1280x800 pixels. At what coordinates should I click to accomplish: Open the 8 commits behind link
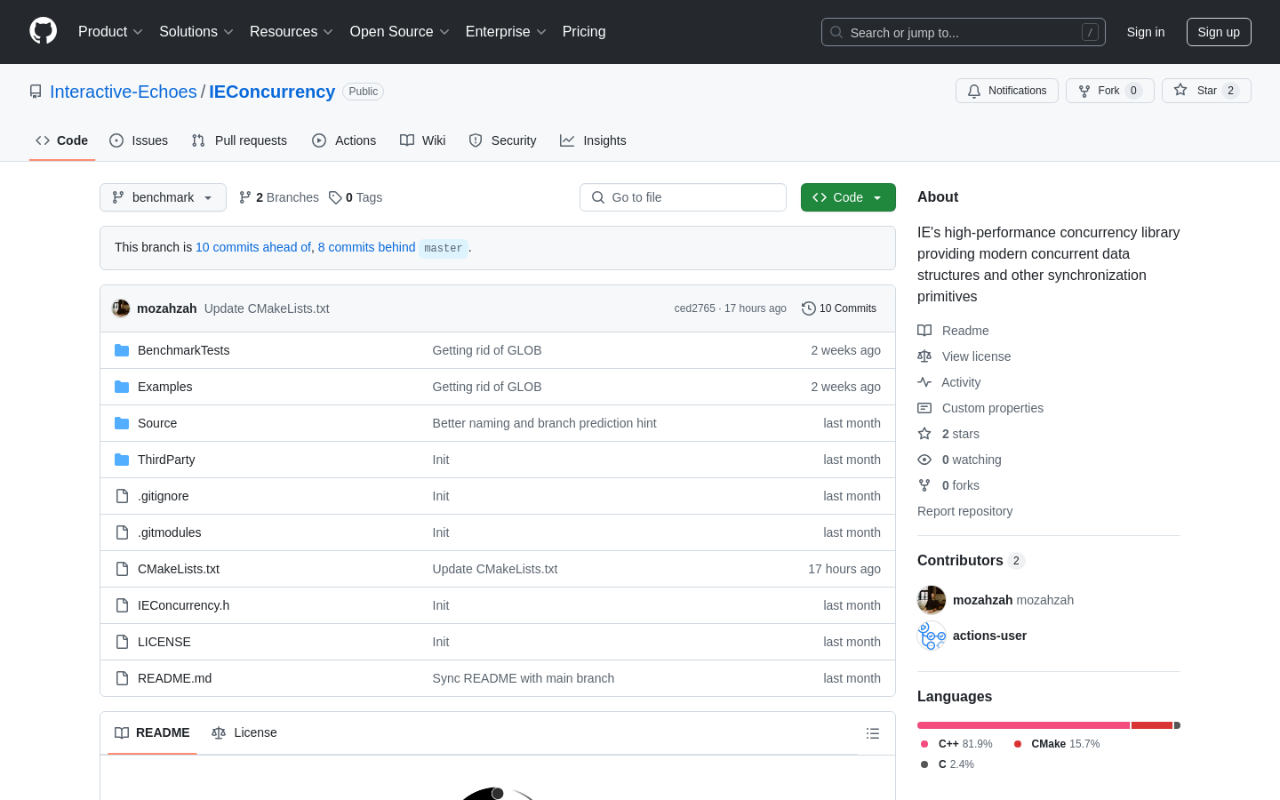pyautogui.click(x=366, y=247)
